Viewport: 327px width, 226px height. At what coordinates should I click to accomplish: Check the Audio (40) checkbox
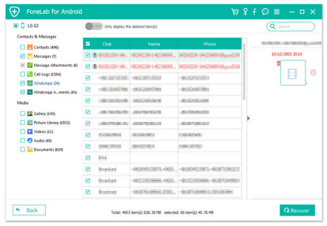pos(23,140)
